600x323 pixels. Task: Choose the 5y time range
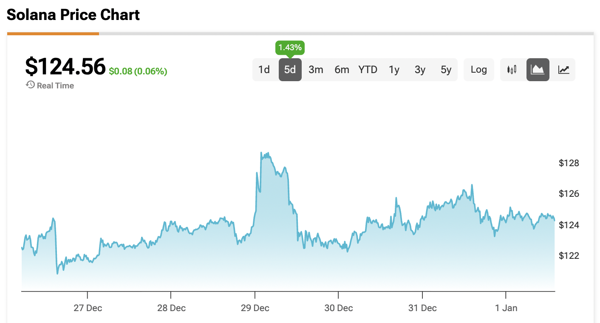pyautogui.click(x=446, y=70)
